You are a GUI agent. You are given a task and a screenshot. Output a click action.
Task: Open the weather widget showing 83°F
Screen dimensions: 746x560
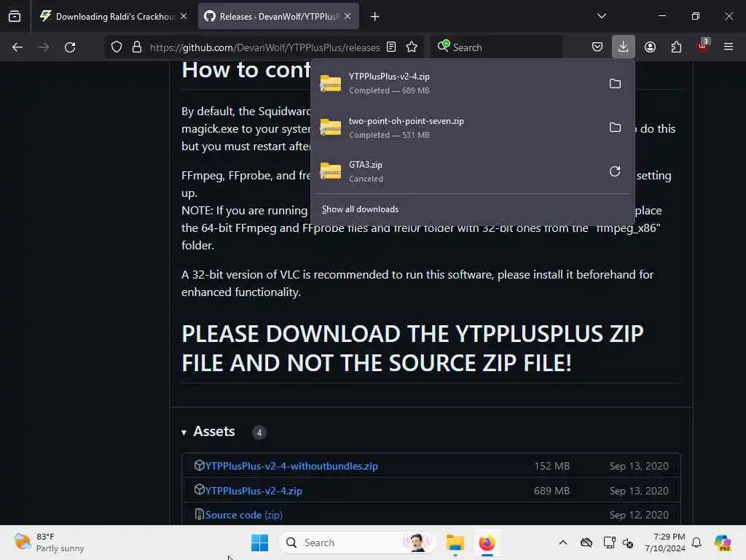tap(50, 542)
